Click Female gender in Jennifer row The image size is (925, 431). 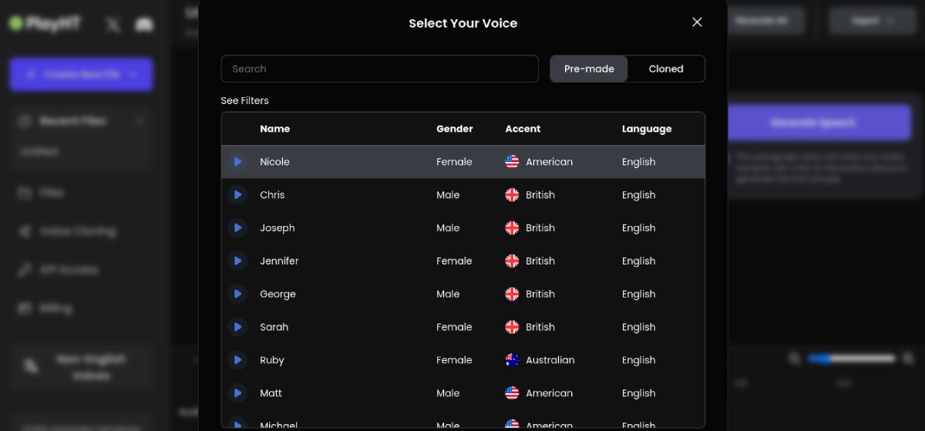point(454,261)
